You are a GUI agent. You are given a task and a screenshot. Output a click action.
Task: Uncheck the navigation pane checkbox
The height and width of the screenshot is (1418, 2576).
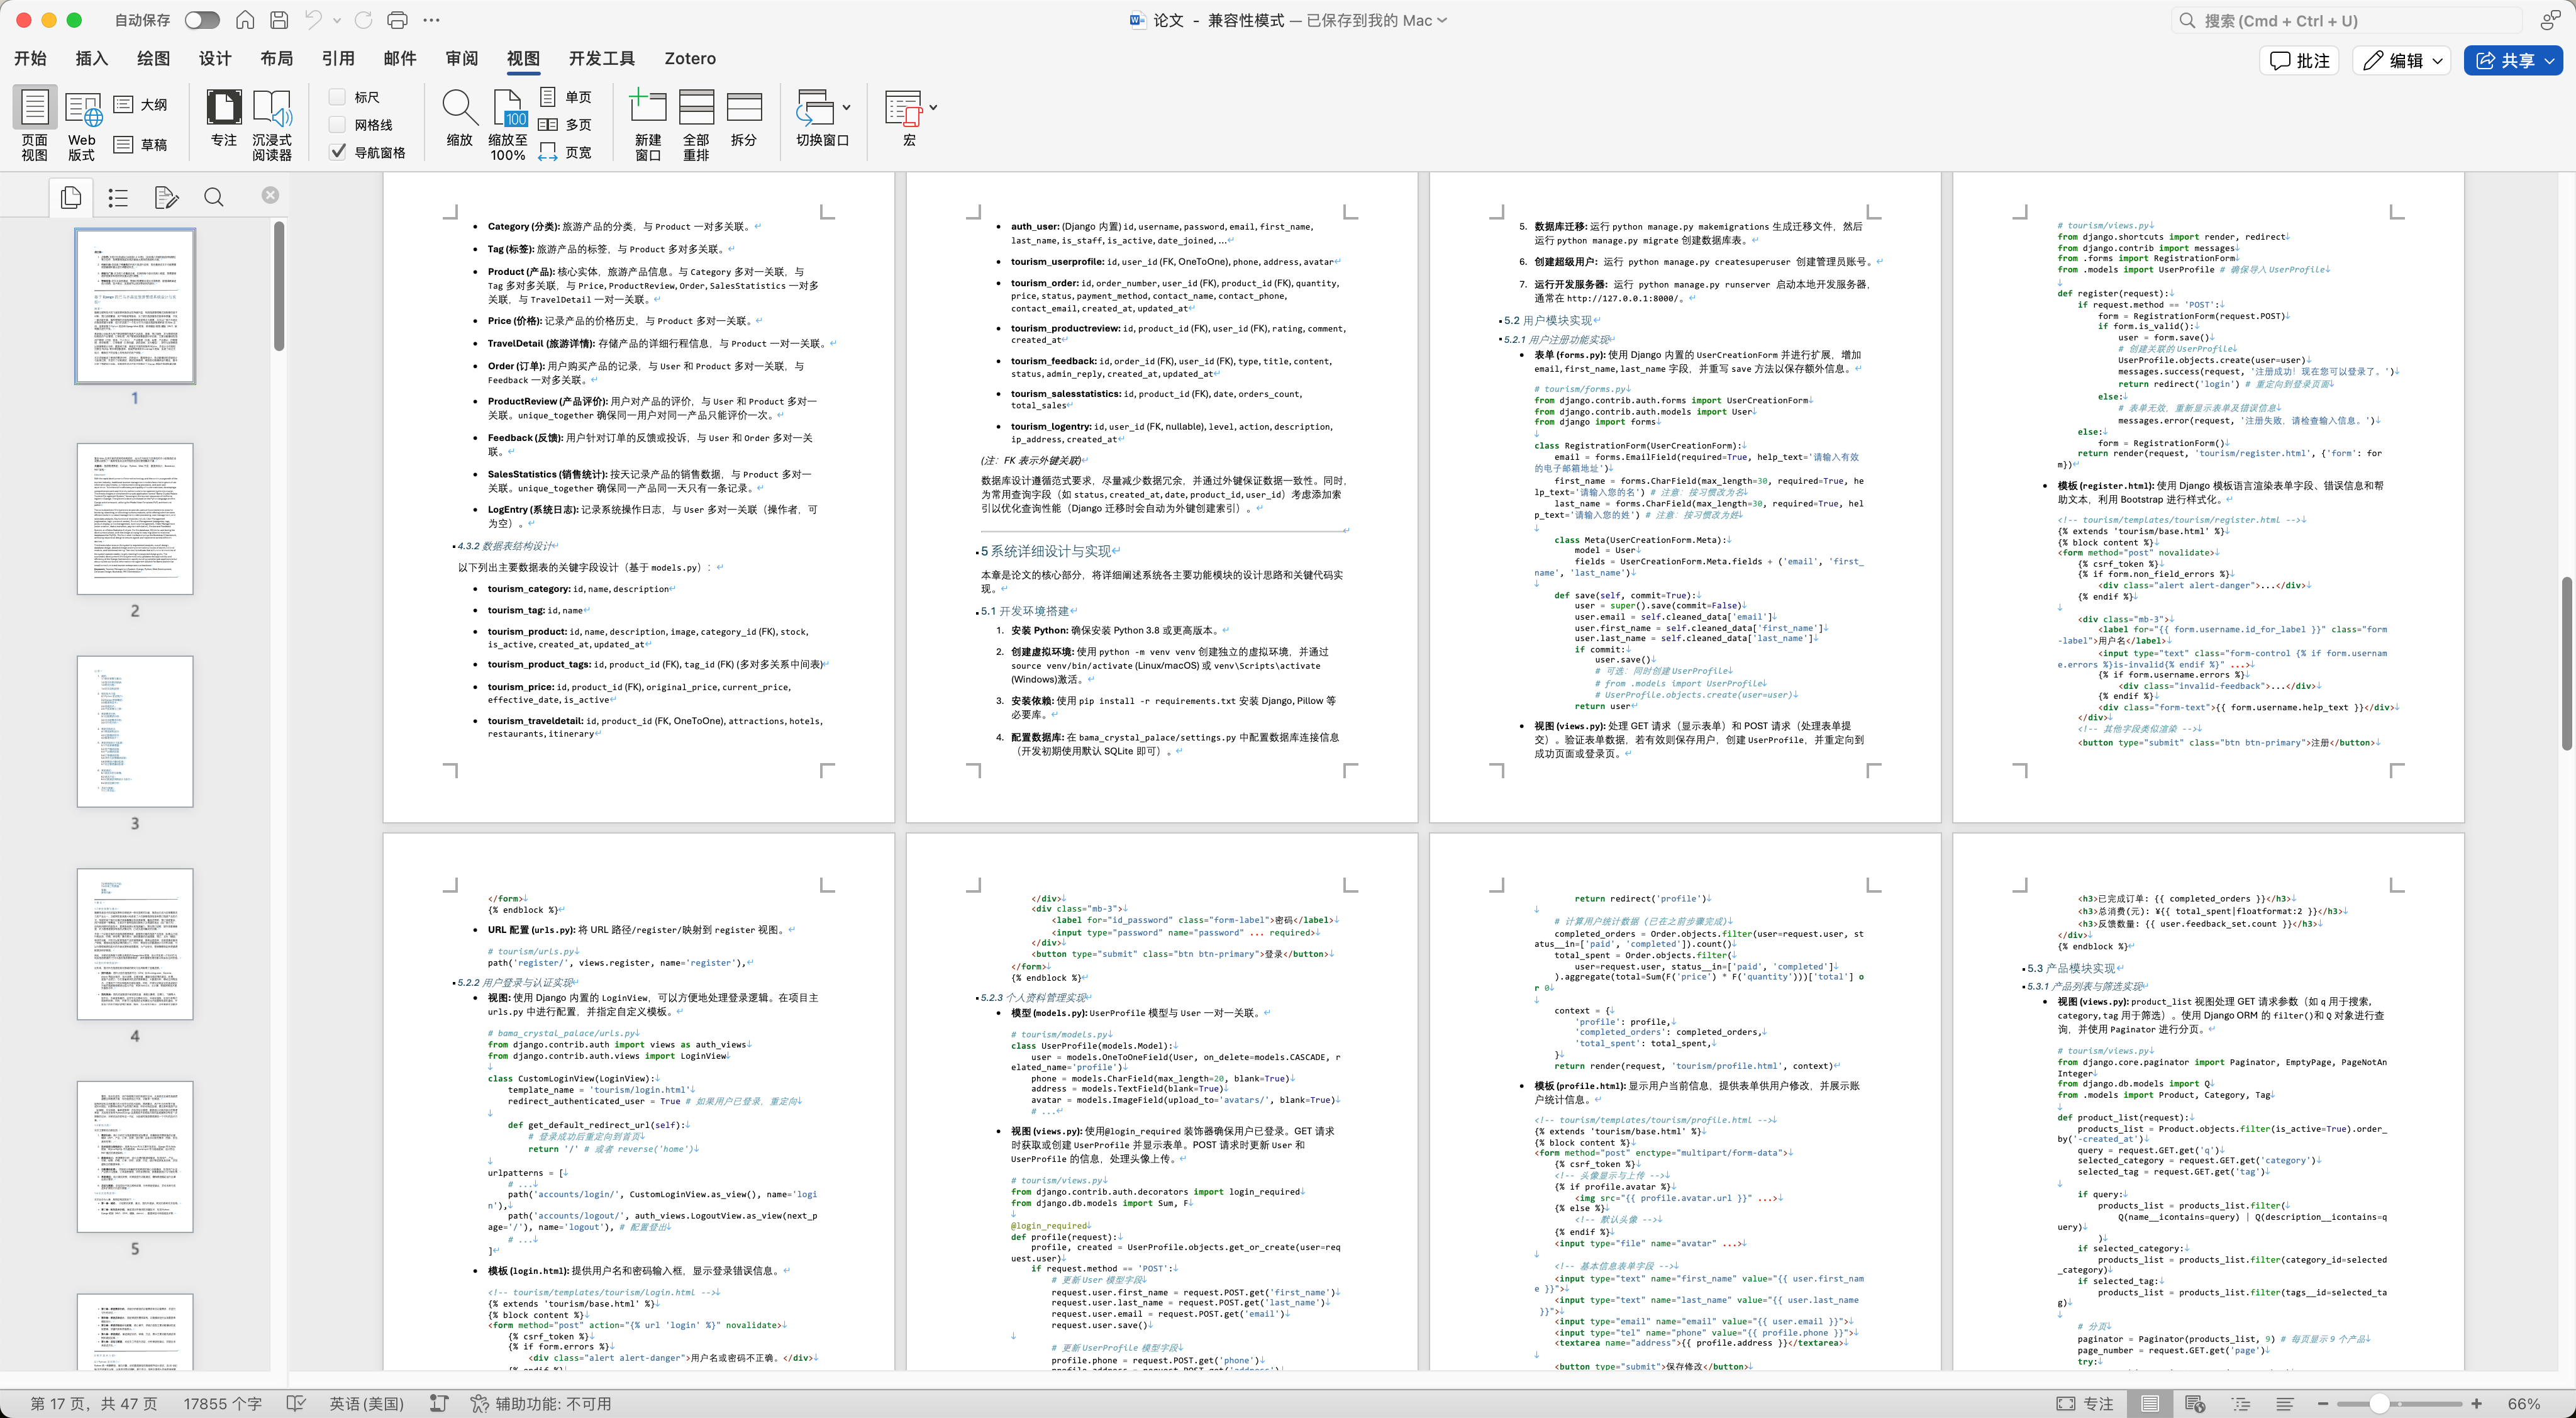coord(338,152)
